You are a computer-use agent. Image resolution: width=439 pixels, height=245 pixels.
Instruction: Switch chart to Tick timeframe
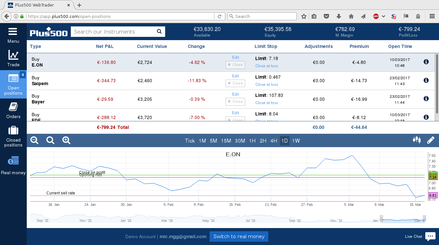pyautogui.click(x=190, y=141)
